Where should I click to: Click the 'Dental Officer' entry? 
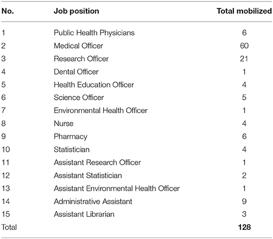(76, 72)
